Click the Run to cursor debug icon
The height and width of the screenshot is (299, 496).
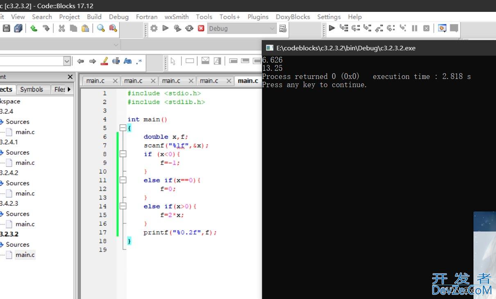point(344,28)
